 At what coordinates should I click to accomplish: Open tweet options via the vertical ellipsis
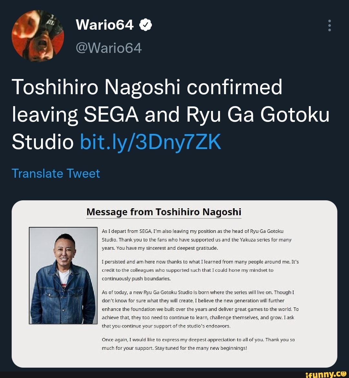point(329,26)
